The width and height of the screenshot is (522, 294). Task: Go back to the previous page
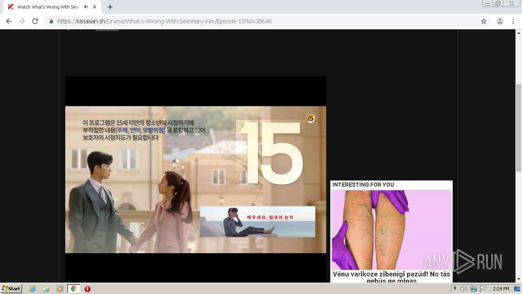pyautogui.click(x=9, y=21)
